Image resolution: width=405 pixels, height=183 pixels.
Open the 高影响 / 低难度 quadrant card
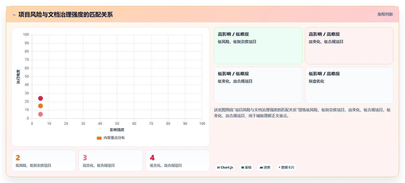click(258, 46)
